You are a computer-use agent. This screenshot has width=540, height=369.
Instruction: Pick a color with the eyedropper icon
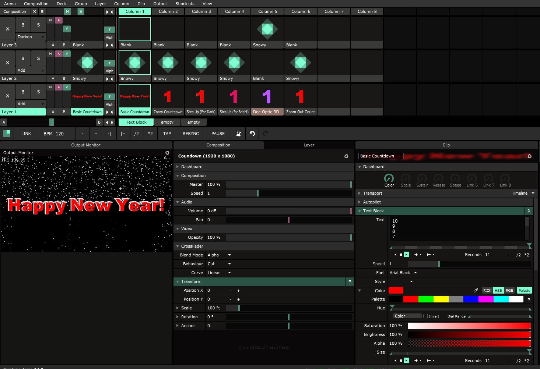(476, 290)
